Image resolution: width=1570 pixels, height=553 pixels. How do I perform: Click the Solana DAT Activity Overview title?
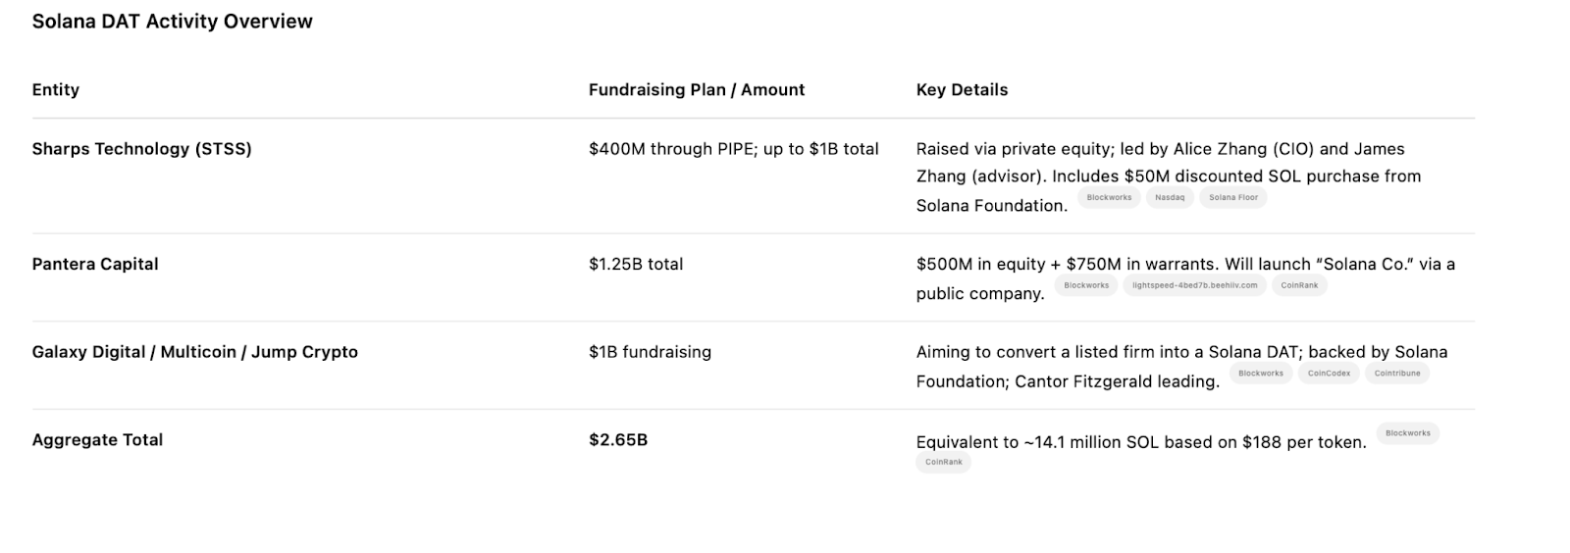[x=173, y=22]
